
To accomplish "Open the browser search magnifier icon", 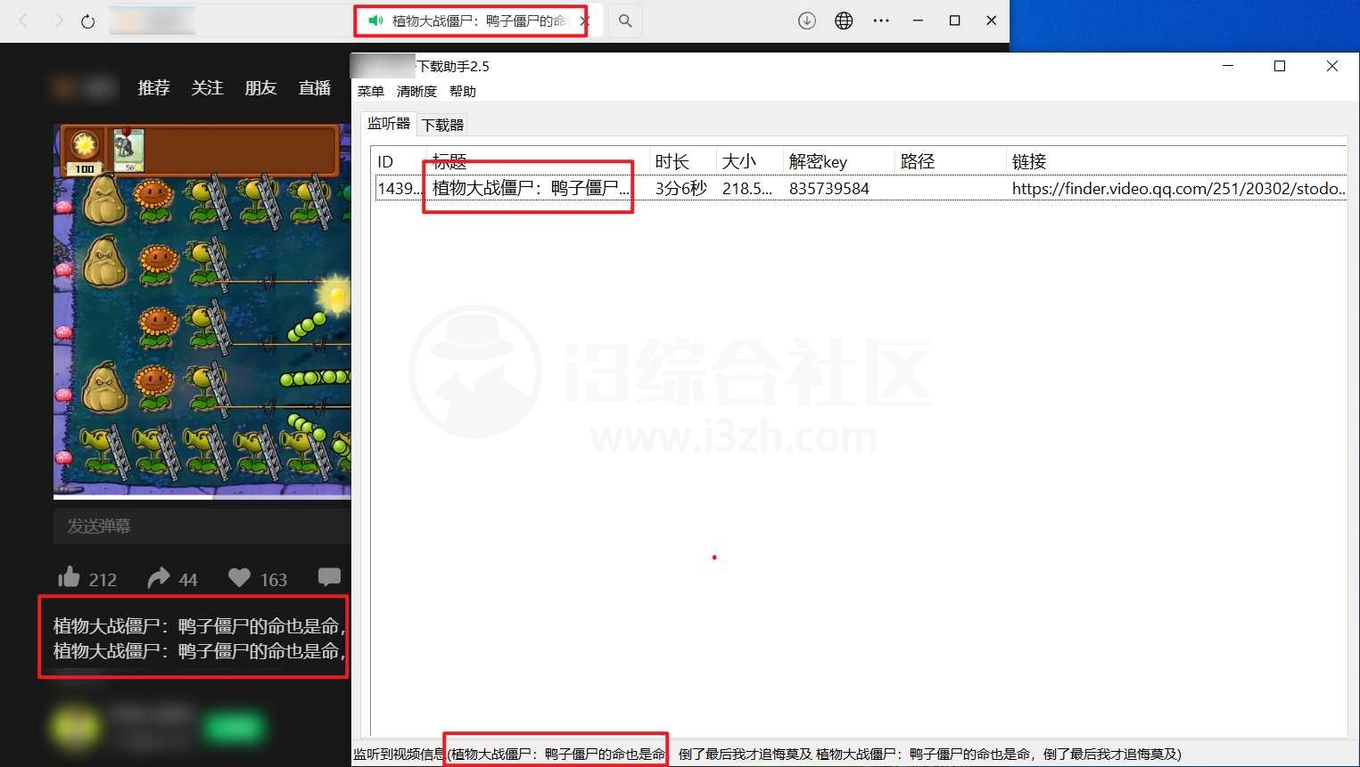I will click(625, 20).
